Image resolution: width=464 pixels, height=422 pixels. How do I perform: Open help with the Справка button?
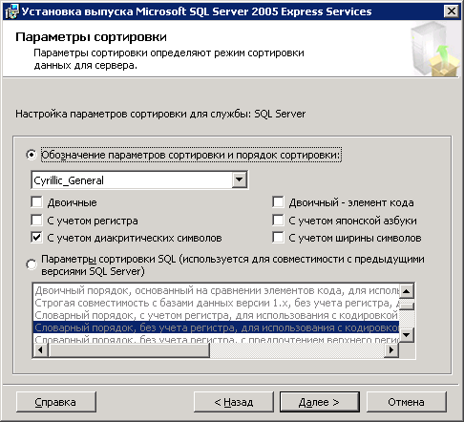tap(55, 402)
